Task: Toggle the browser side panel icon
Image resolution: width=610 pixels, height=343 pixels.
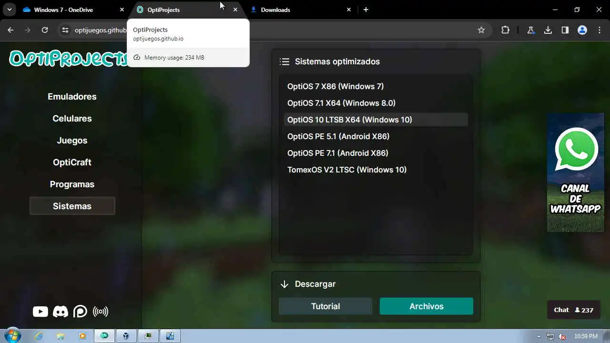Action: tap(565, 30)
